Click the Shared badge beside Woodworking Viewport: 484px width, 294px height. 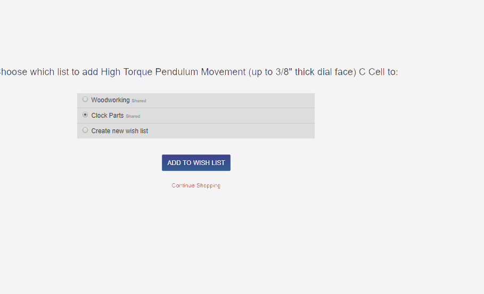click(x=139, y=101)
